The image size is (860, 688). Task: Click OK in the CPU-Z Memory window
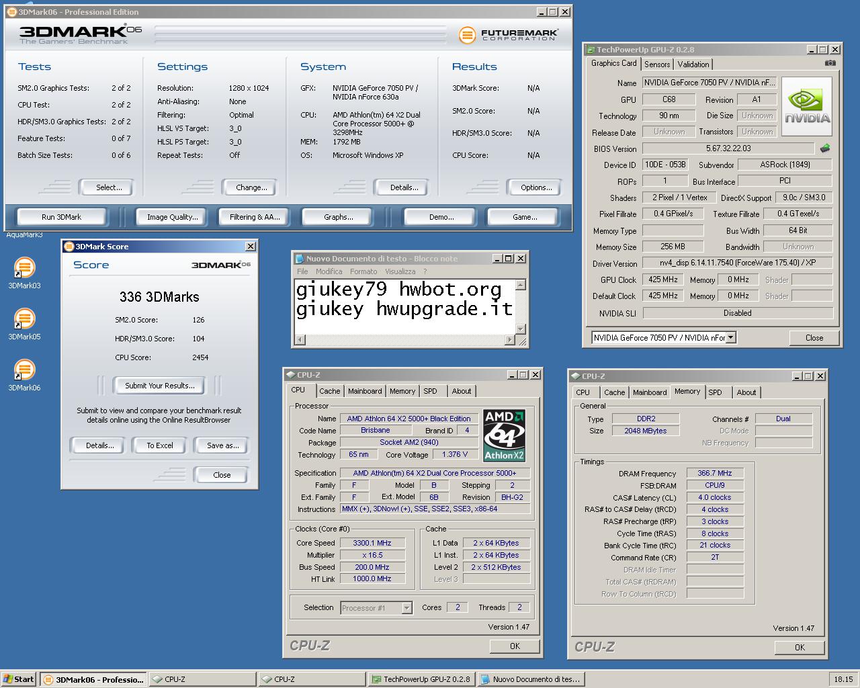(x=800, y=648)
